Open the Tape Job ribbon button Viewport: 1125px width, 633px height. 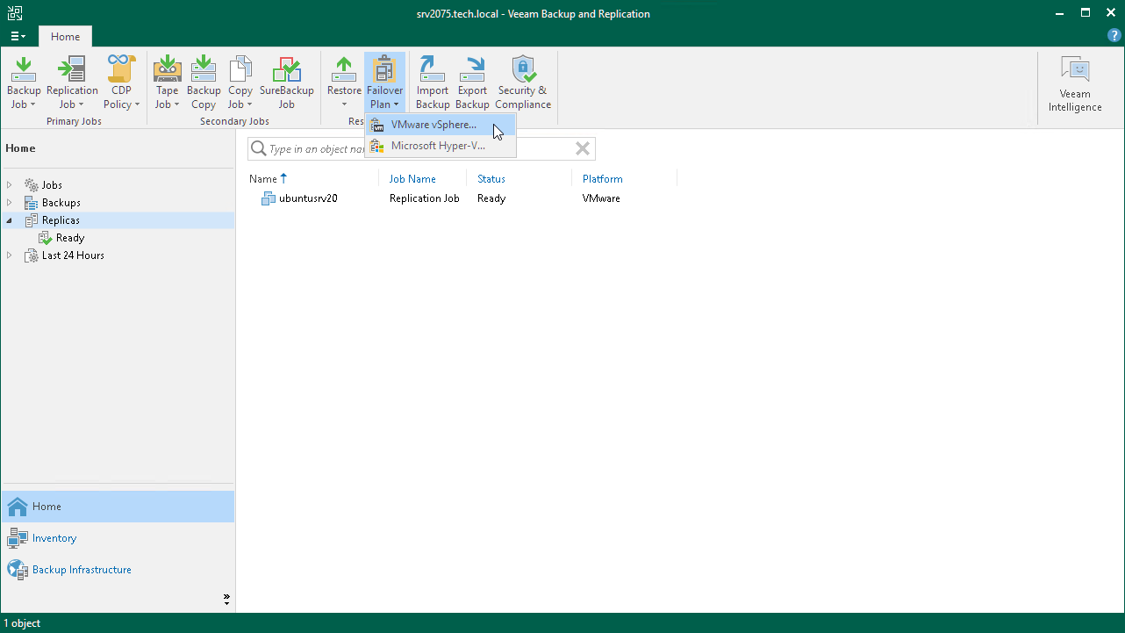coord(167,83)
